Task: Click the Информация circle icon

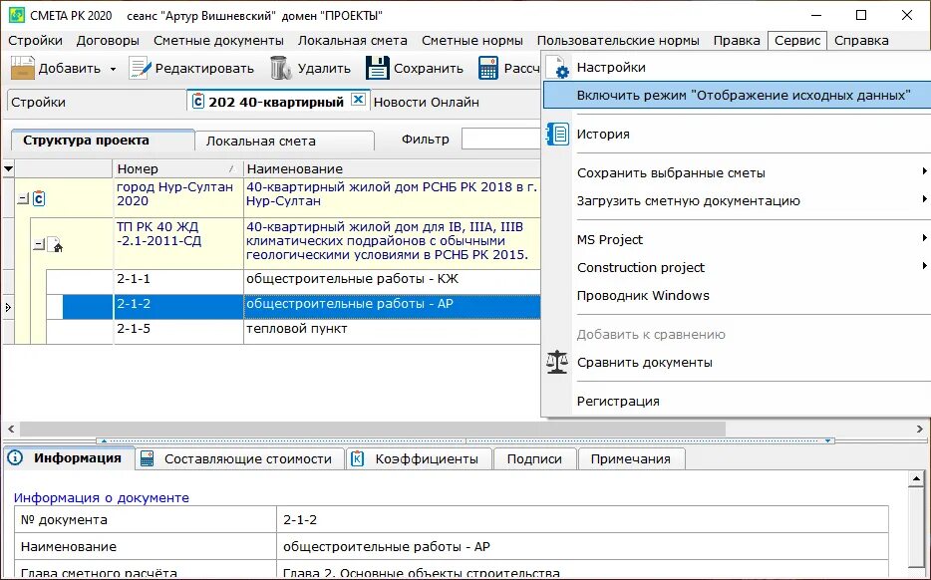Action: click(x=15, y=457)
